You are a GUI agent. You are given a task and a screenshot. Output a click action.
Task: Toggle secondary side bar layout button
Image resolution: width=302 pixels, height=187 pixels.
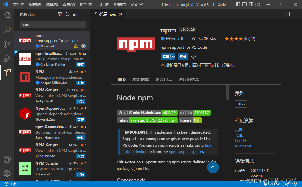(251, 4)
